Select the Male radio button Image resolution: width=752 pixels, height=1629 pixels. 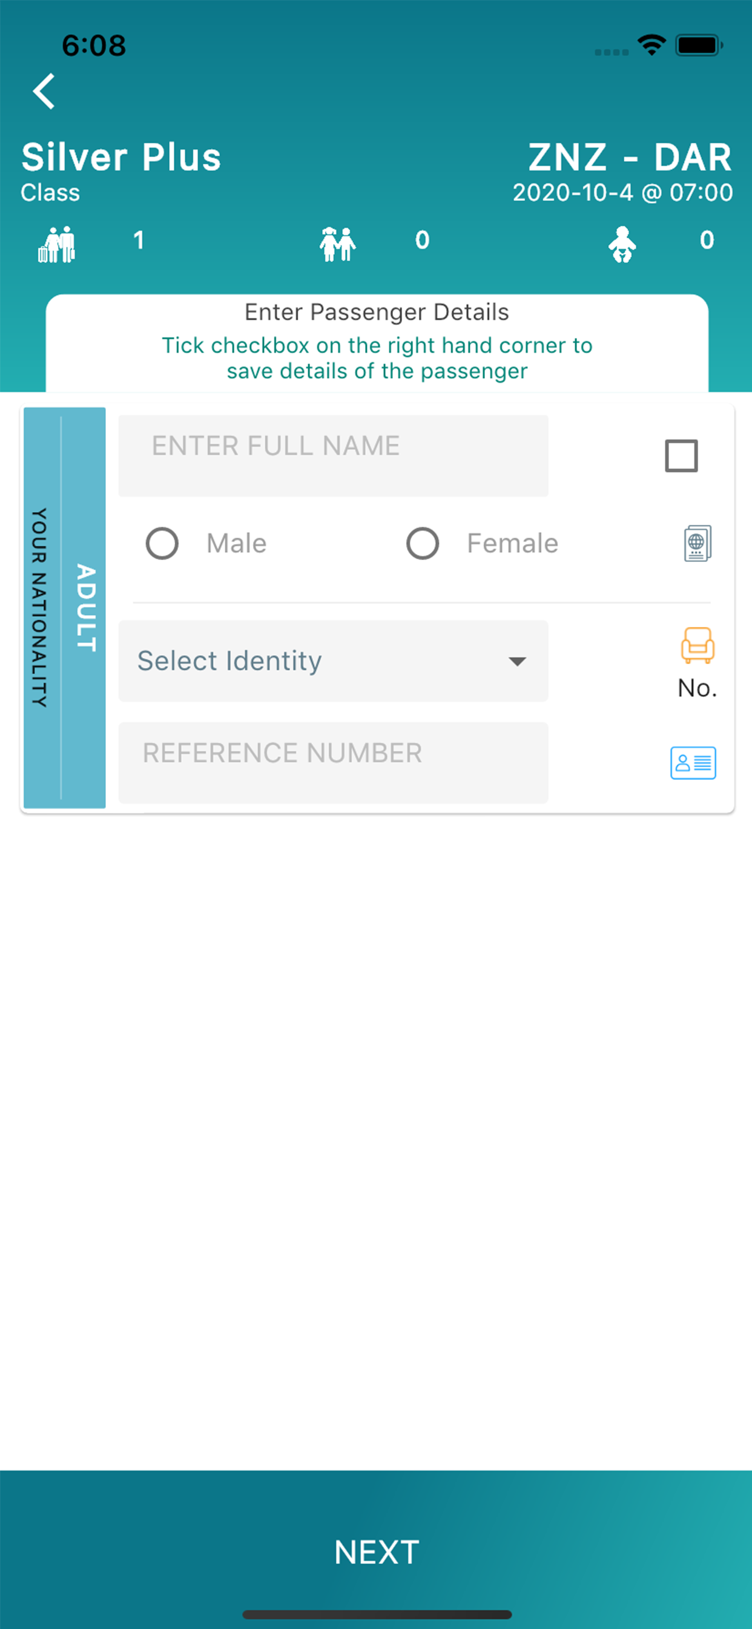point(162,543)
